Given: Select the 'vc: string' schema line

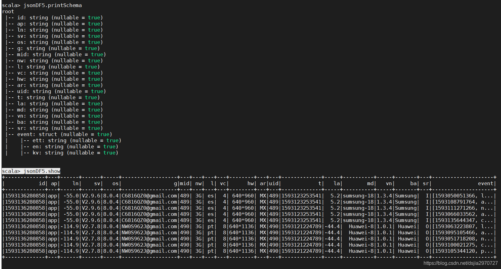Looking at the screenshot, I should (54, 73).
